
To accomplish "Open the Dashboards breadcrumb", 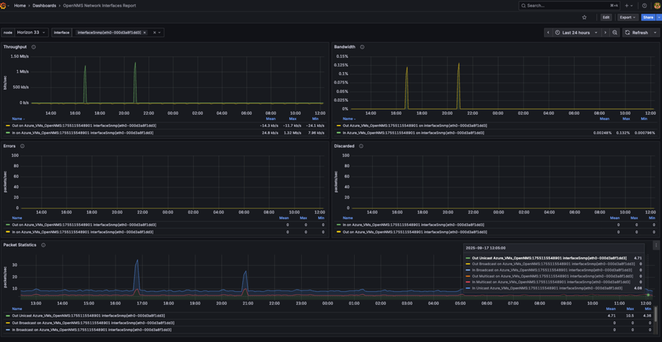I will [43, 5].
